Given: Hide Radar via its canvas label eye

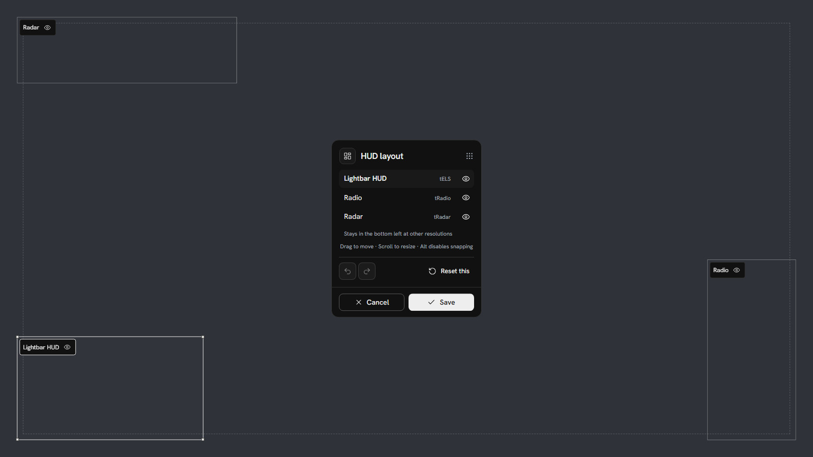Looking at the screenshot, I should click(47, 27).
